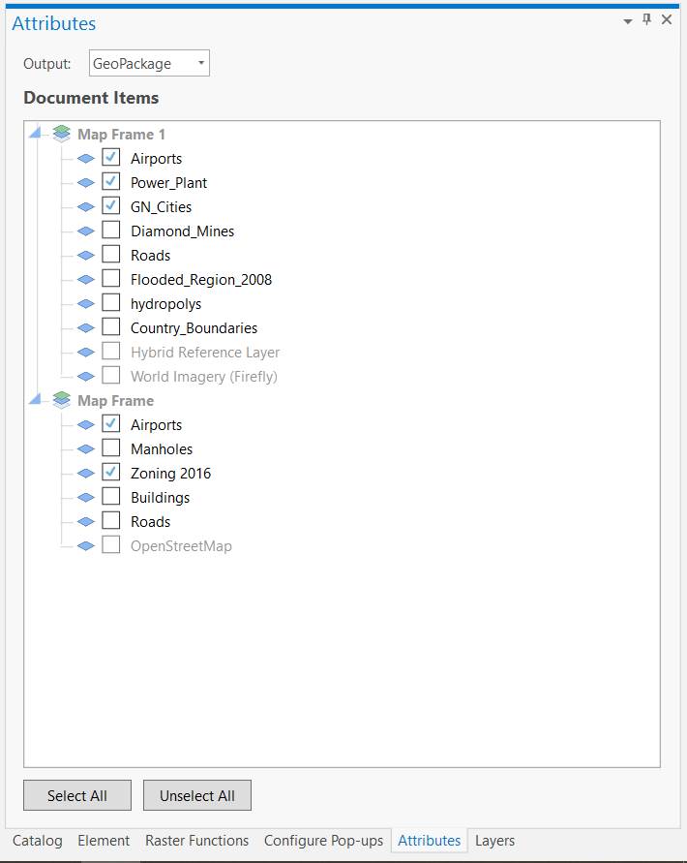Viewport: 687px width, 863px height.
Task: Click the Select All button
Action: 77,795
